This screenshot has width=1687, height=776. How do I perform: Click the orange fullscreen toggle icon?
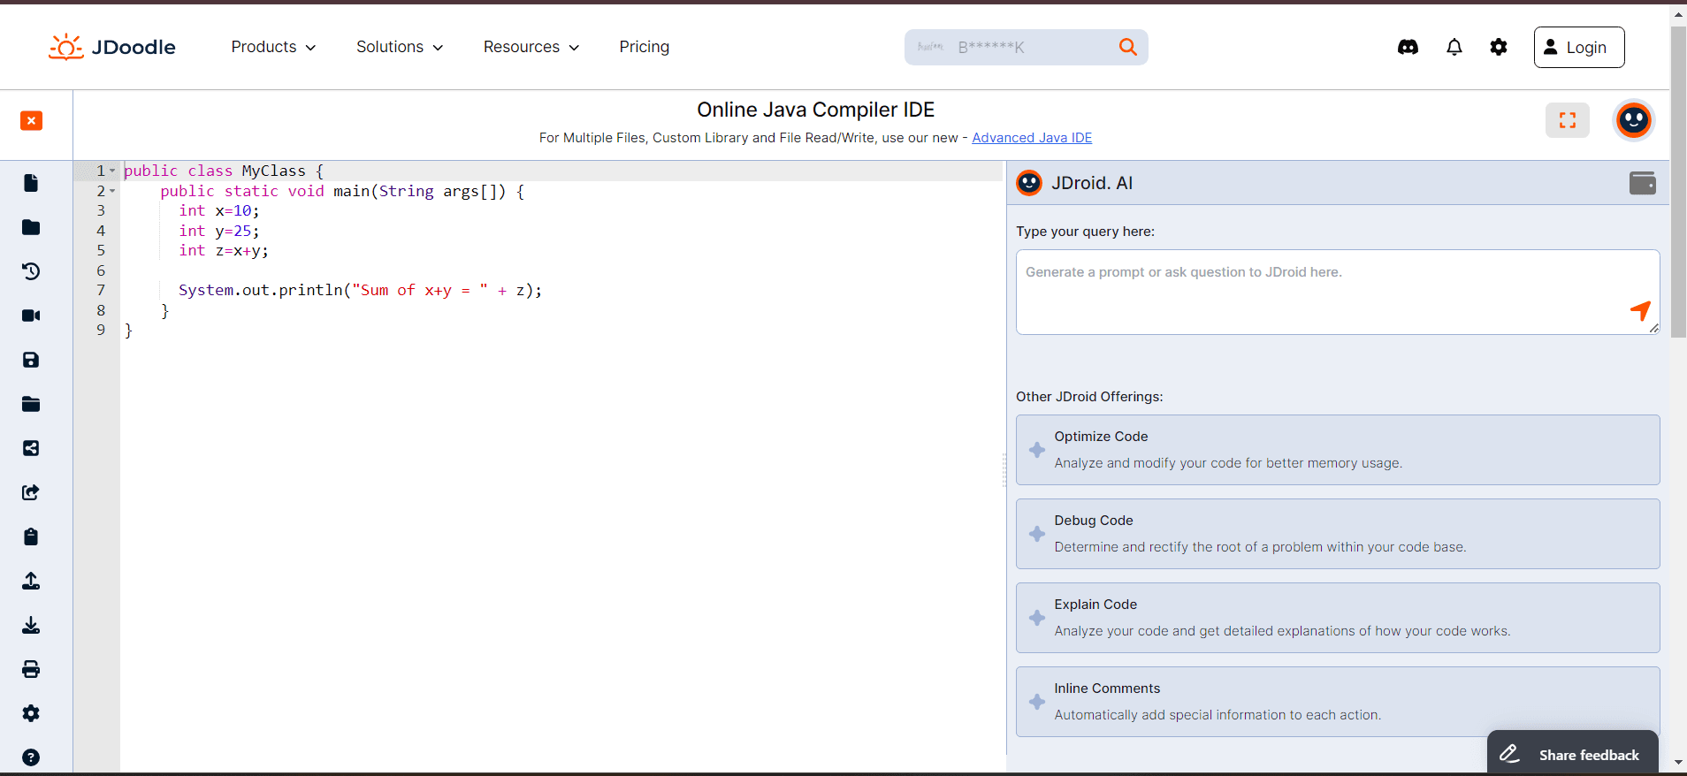click(x=1567, y=120)
